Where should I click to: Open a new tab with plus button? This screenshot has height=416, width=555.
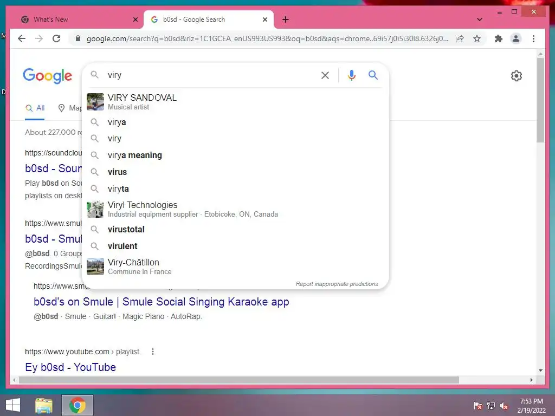(286, 19)
